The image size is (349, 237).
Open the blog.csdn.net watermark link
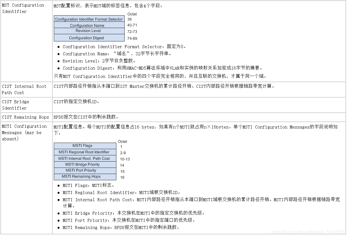pyautogui.click(x=309, y=232)
